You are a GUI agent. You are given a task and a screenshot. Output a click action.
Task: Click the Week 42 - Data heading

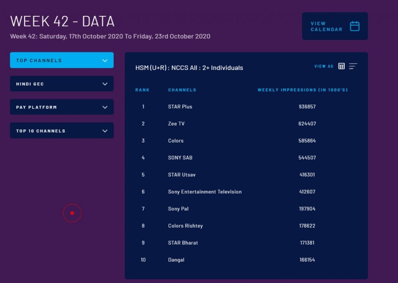62,21
